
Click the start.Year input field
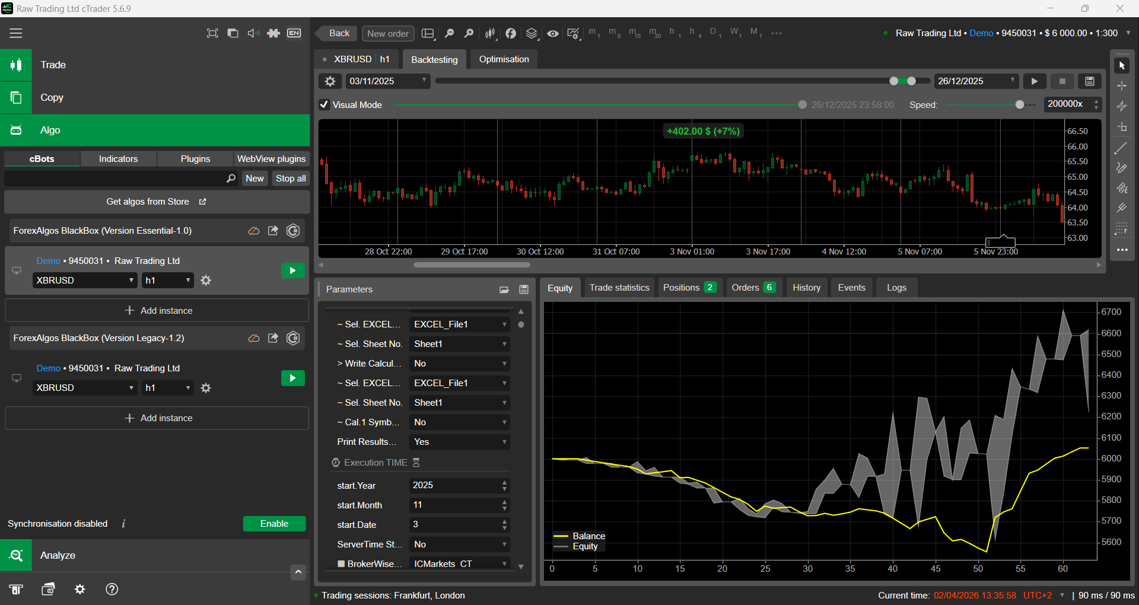click(454, 485)
